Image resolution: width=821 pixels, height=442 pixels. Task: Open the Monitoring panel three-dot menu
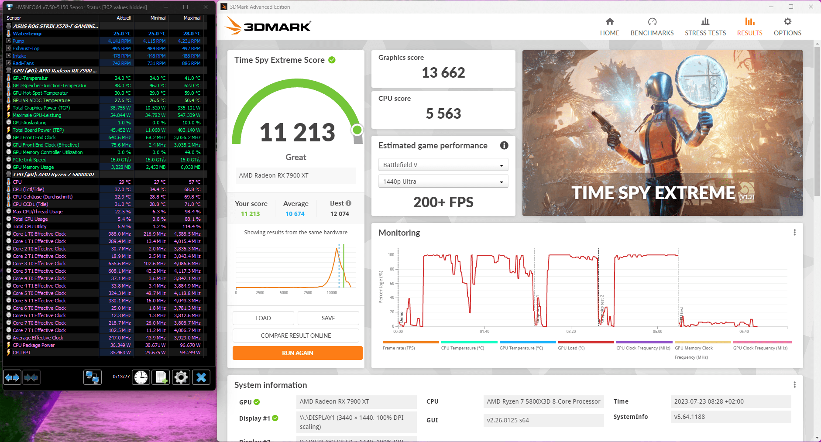[x=794, y=233]
